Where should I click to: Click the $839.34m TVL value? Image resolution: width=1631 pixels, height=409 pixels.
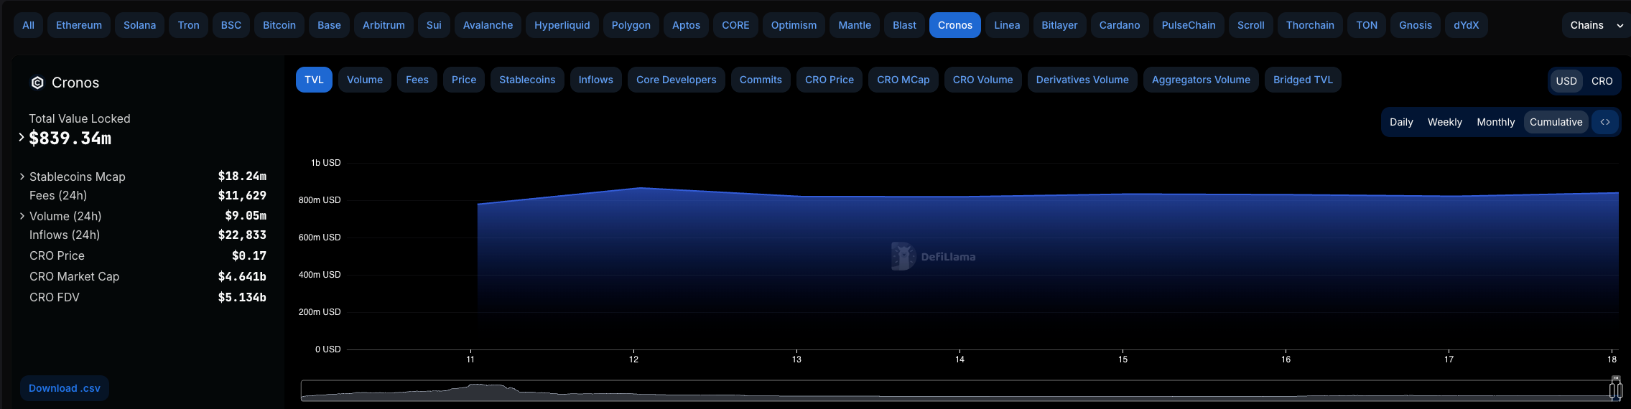click(70, 138)
